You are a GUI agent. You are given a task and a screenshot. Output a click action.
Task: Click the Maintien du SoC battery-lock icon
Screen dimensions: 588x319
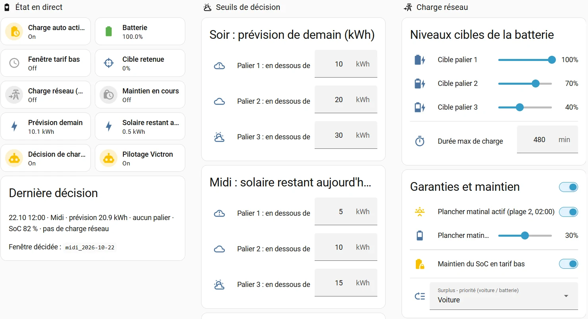[420, 264]
